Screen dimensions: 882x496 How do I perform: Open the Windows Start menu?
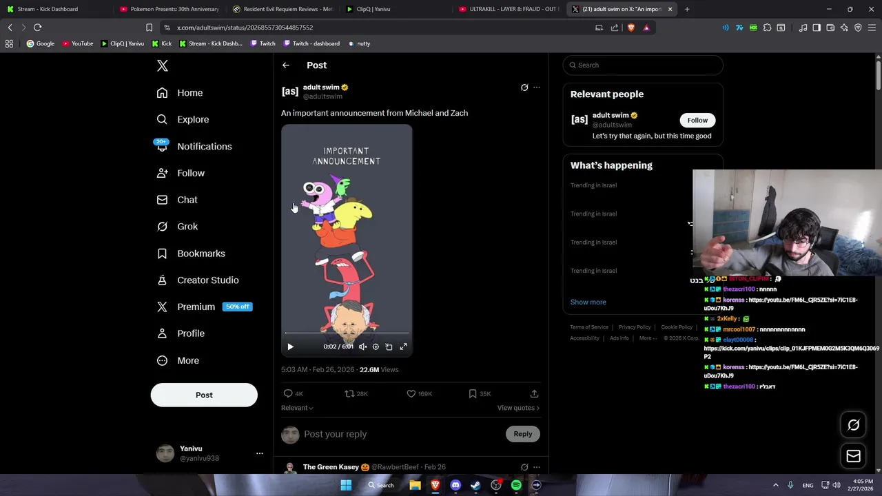point(346,485)
